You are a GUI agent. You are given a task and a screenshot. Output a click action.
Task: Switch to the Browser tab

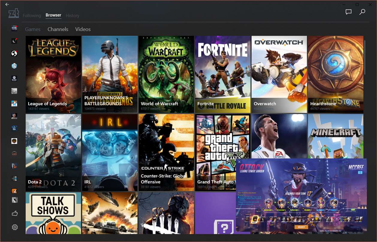coord(53,15)
